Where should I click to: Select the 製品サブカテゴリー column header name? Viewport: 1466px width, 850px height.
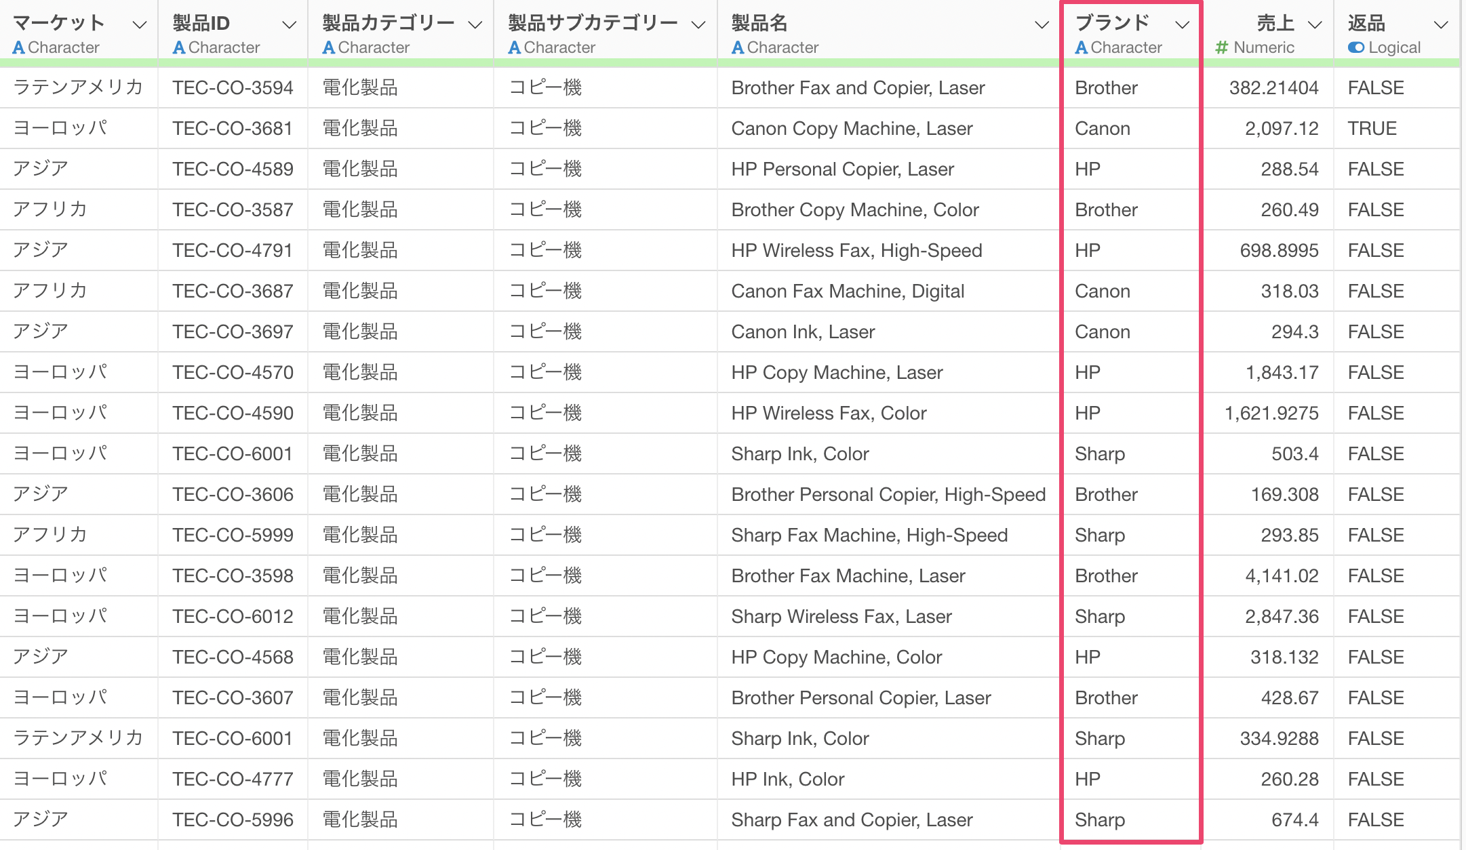(593, 23)
